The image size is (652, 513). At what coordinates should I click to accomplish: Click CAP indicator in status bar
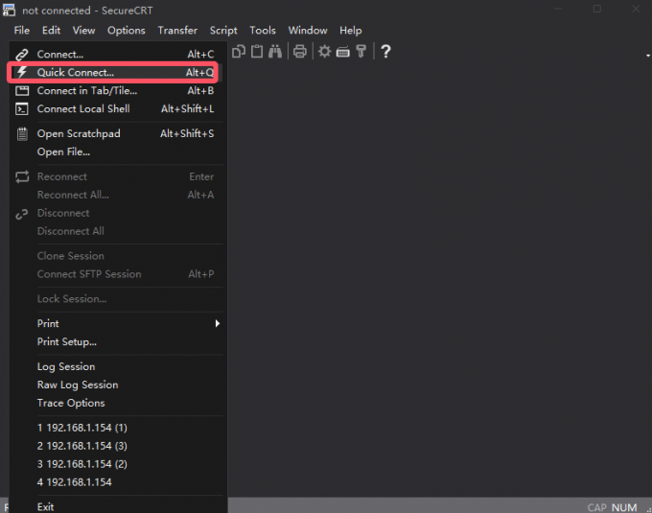596,507
